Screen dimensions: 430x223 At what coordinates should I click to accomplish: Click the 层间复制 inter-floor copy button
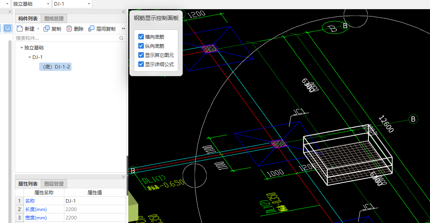tap(102, 29)
